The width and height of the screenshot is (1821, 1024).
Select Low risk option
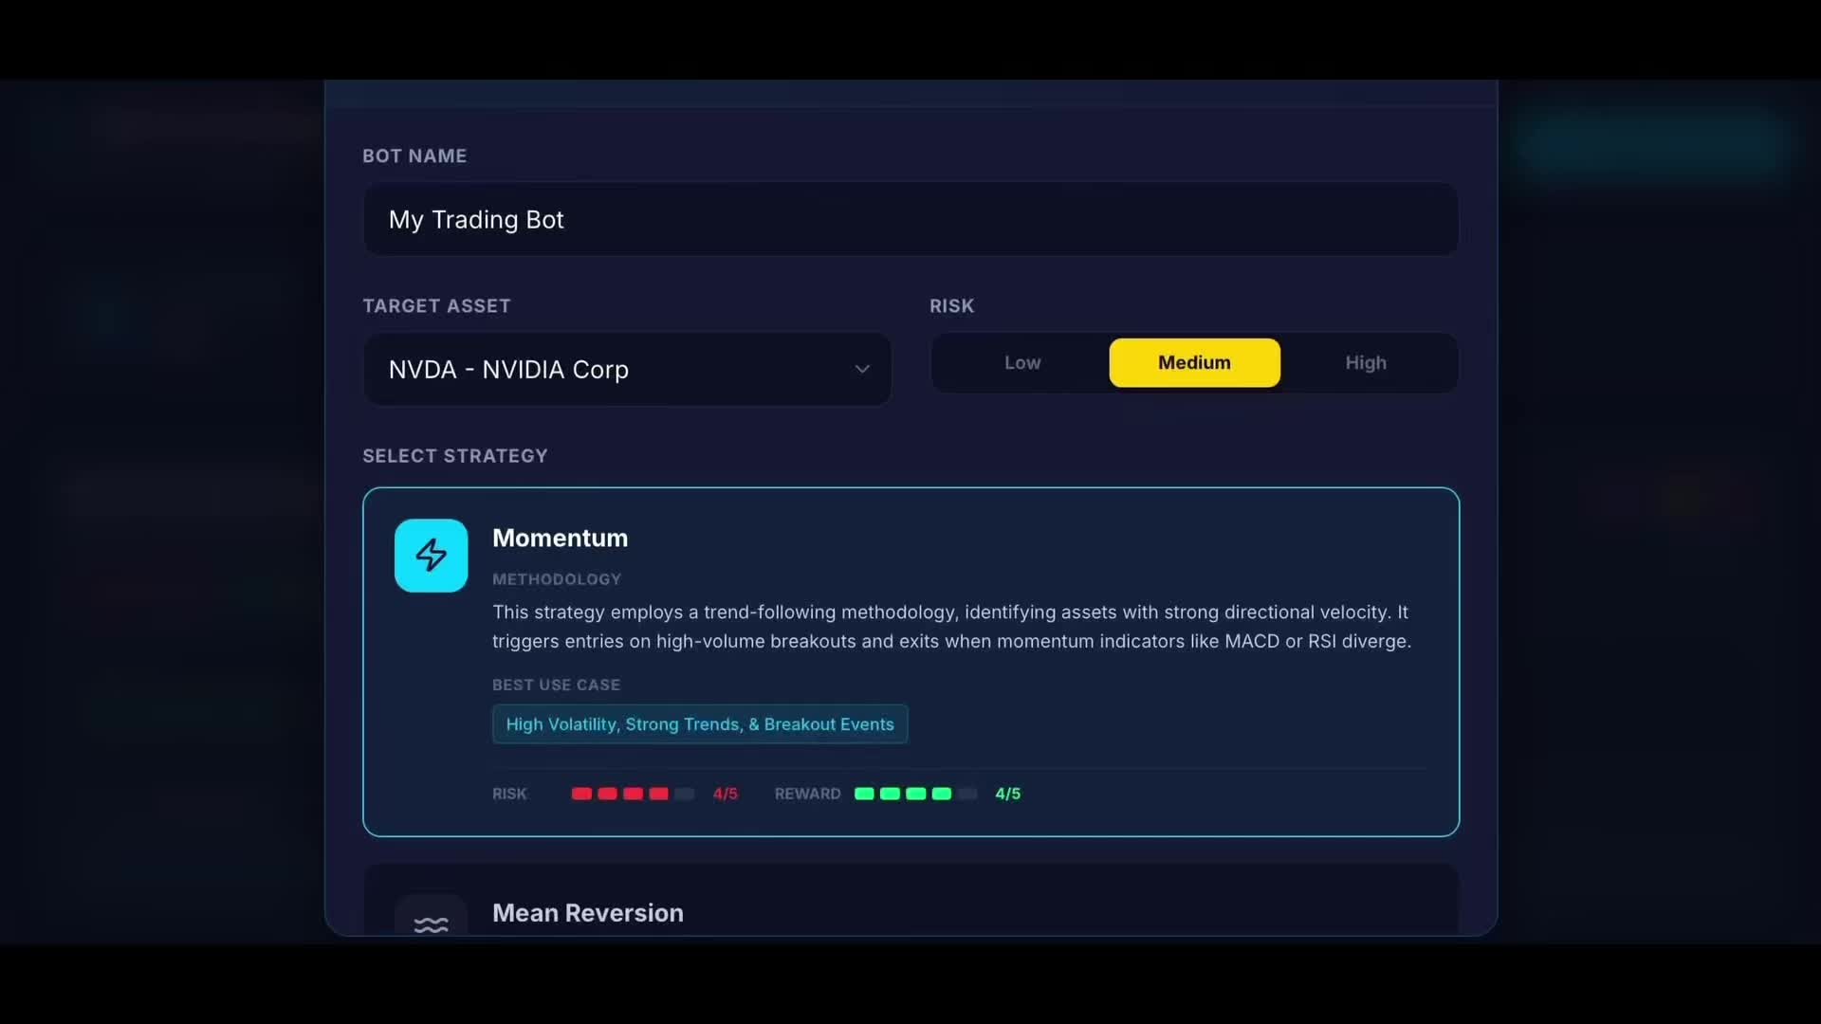coord(1022,363)
